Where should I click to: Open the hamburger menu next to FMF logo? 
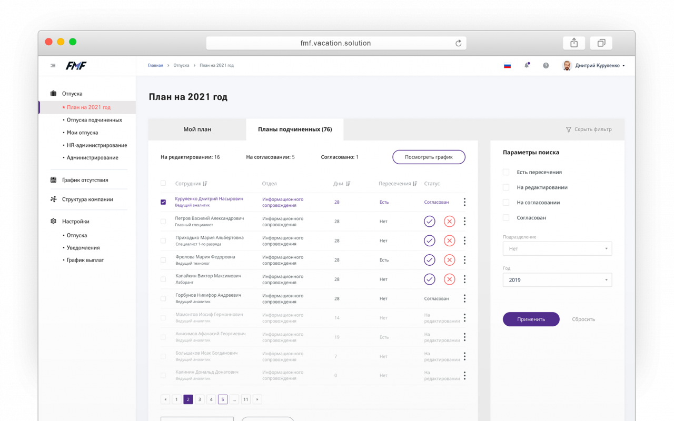pyautogui.click(x=53, y=66)
